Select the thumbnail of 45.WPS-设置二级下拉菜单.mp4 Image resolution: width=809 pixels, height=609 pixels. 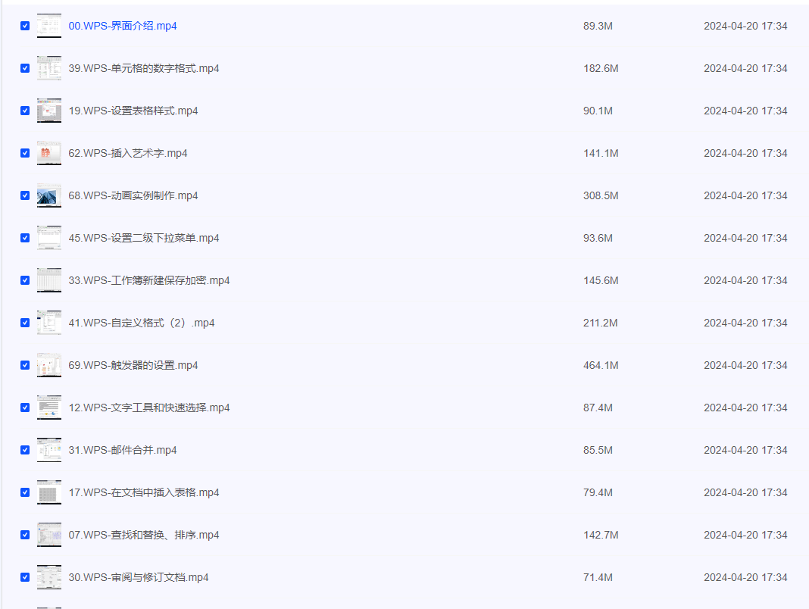point(49,238)
